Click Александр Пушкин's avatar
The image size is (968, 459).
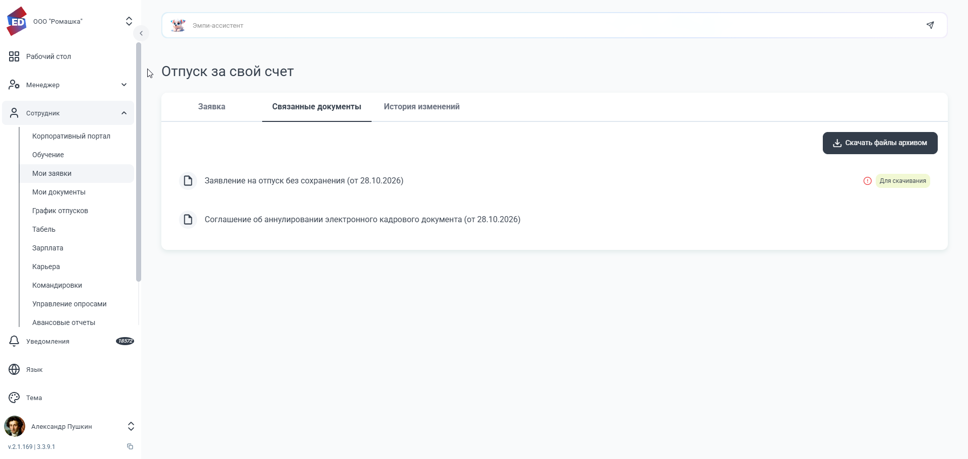pos(15,426)
